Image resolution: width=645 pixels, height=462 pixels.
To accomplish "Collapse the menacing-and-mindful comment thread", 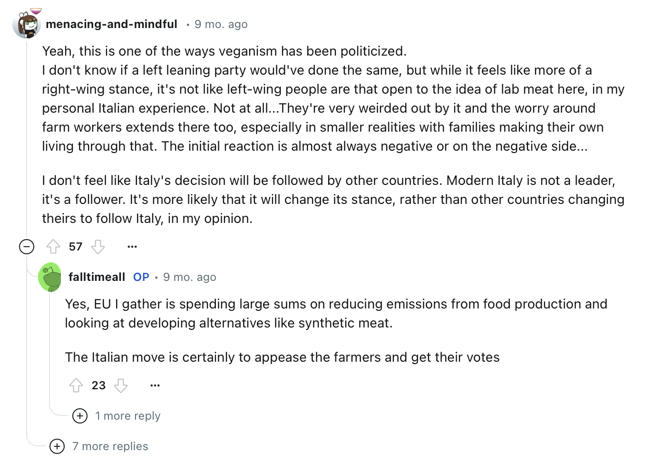I will (x=27, y=247).
